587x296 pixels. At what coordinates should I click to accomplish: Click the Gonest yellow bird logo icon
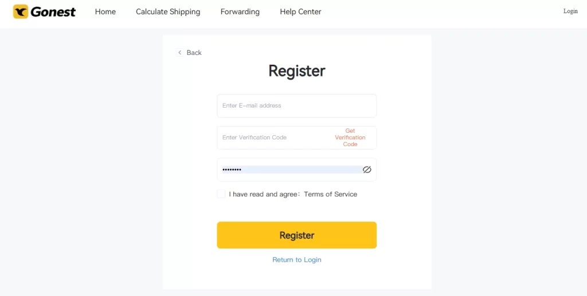tap(21, 11)
